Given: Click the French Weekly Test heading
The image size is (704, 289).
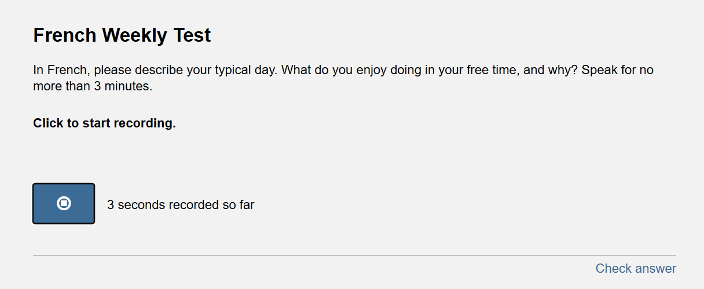Looking at the screenshot, I should (122, 35).
